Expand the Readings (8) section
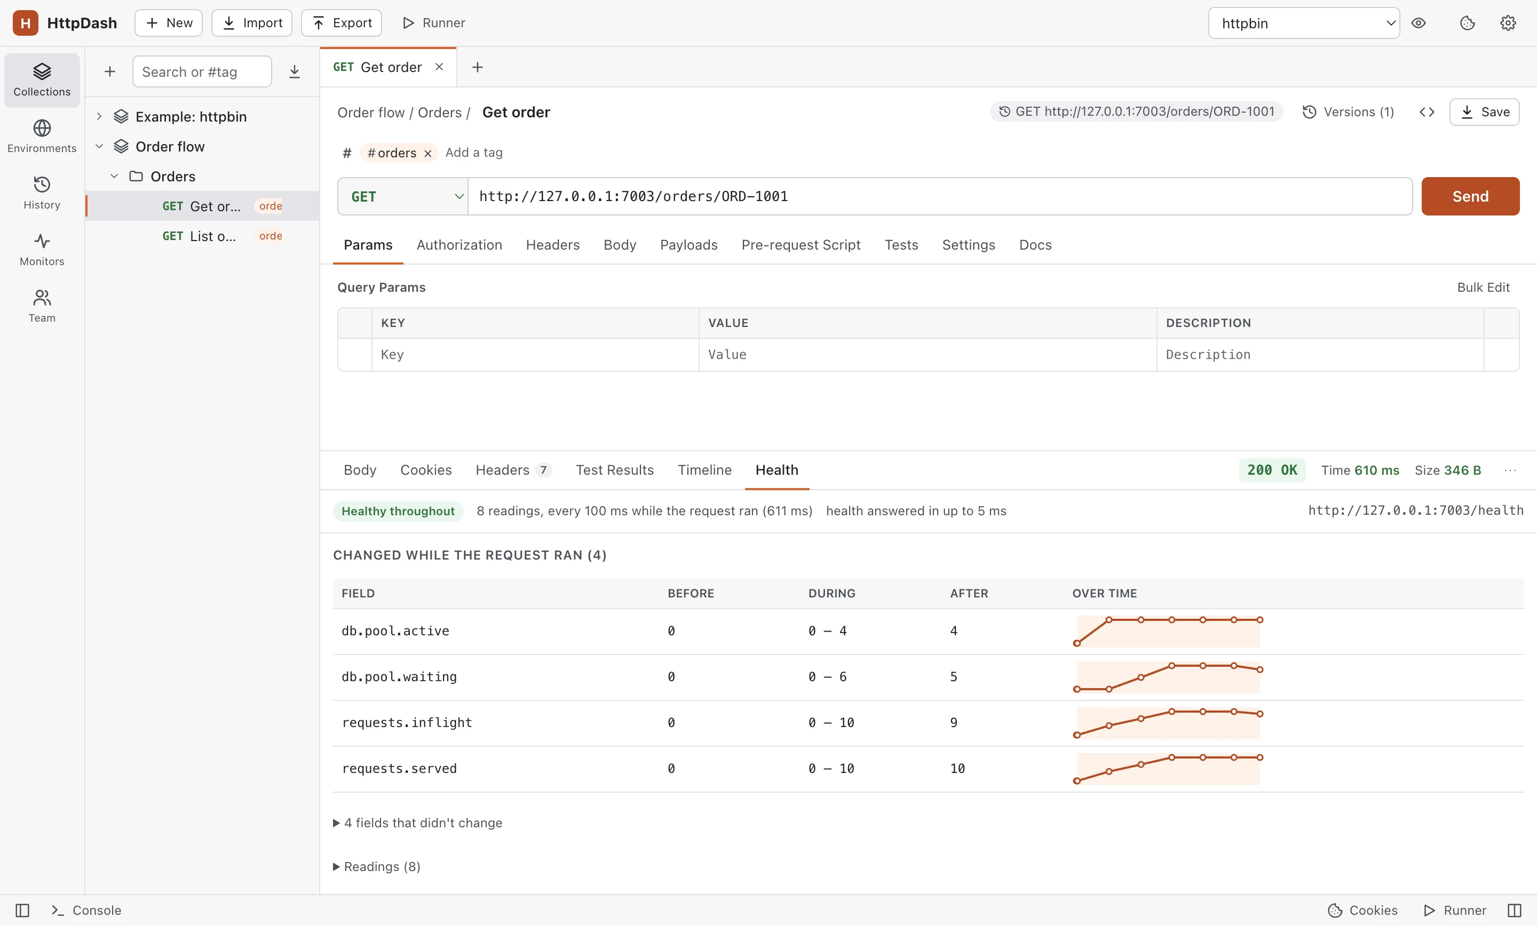Screen dimensions: 1537x926 point(377,867)
